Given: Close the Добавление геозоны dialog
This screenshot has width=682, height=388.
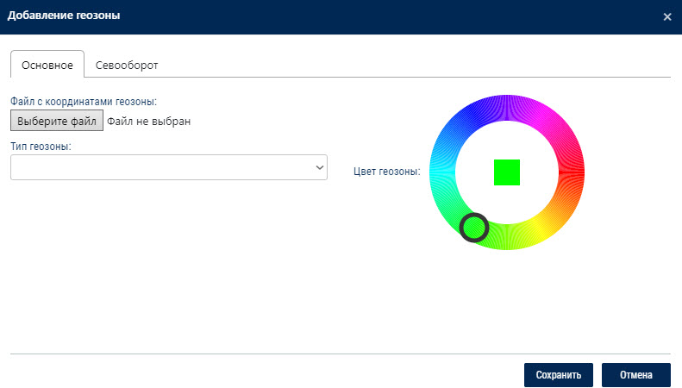Looking at the screenshot, I should pos(667,17).
